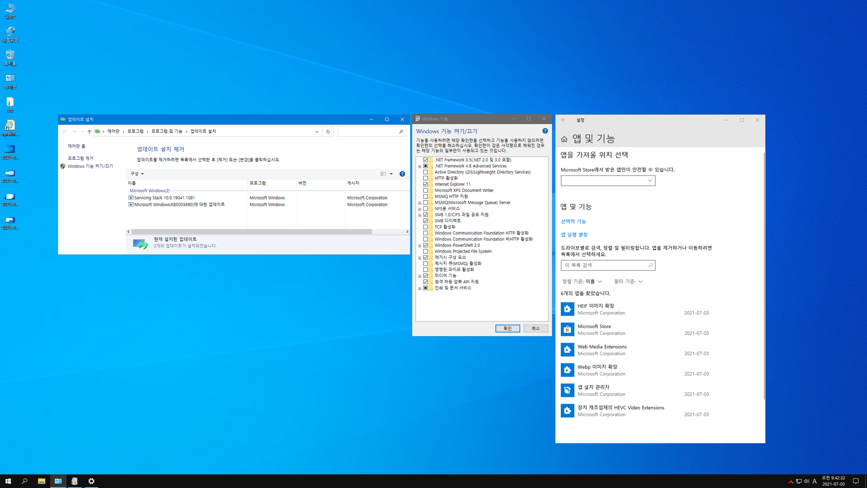Screen dimensions: 867x488
Task: Select the 앱 설치 관리자 app icon
Action: [x=568, y=390]
